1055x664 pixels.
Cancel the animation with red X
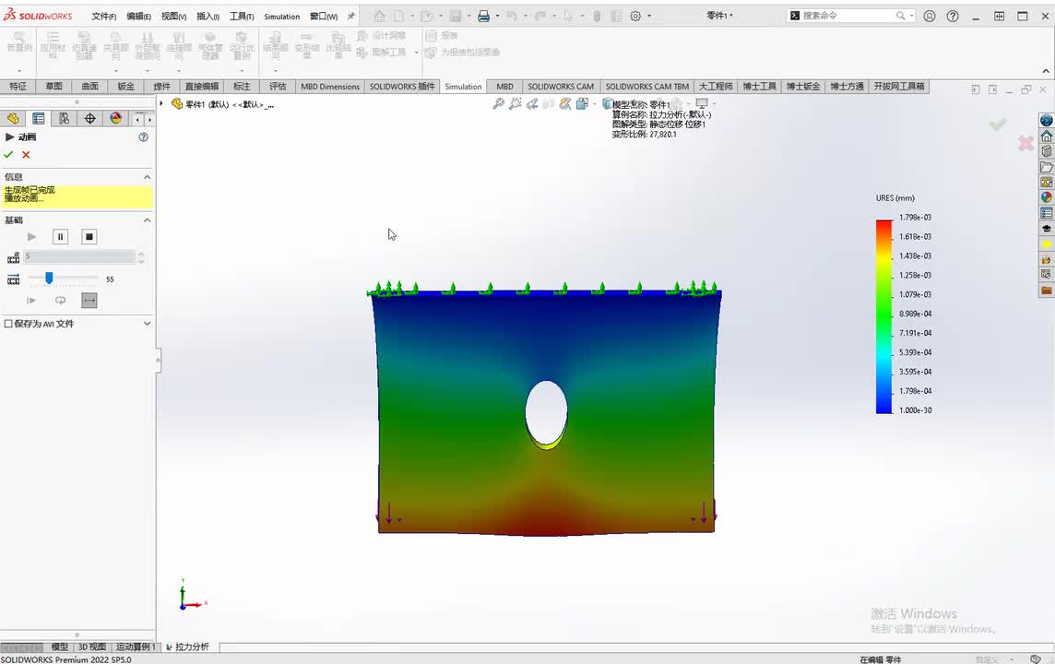click(26, 155)
